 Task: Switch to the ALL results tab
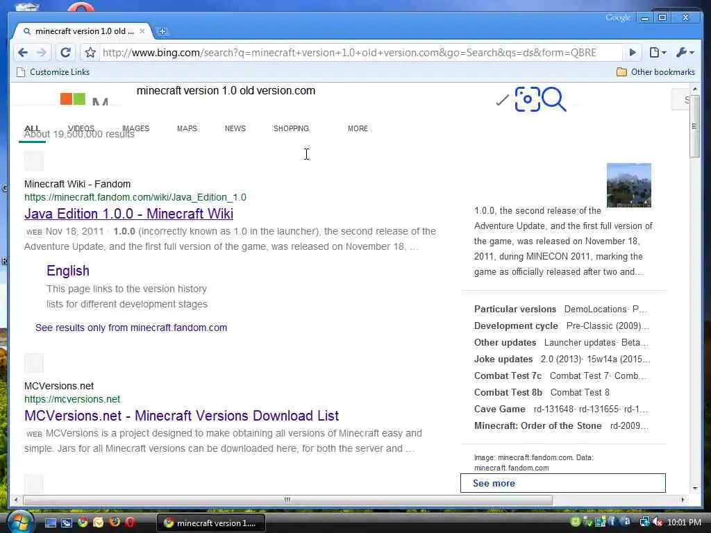pyautogui.click(x=32, y=128)
